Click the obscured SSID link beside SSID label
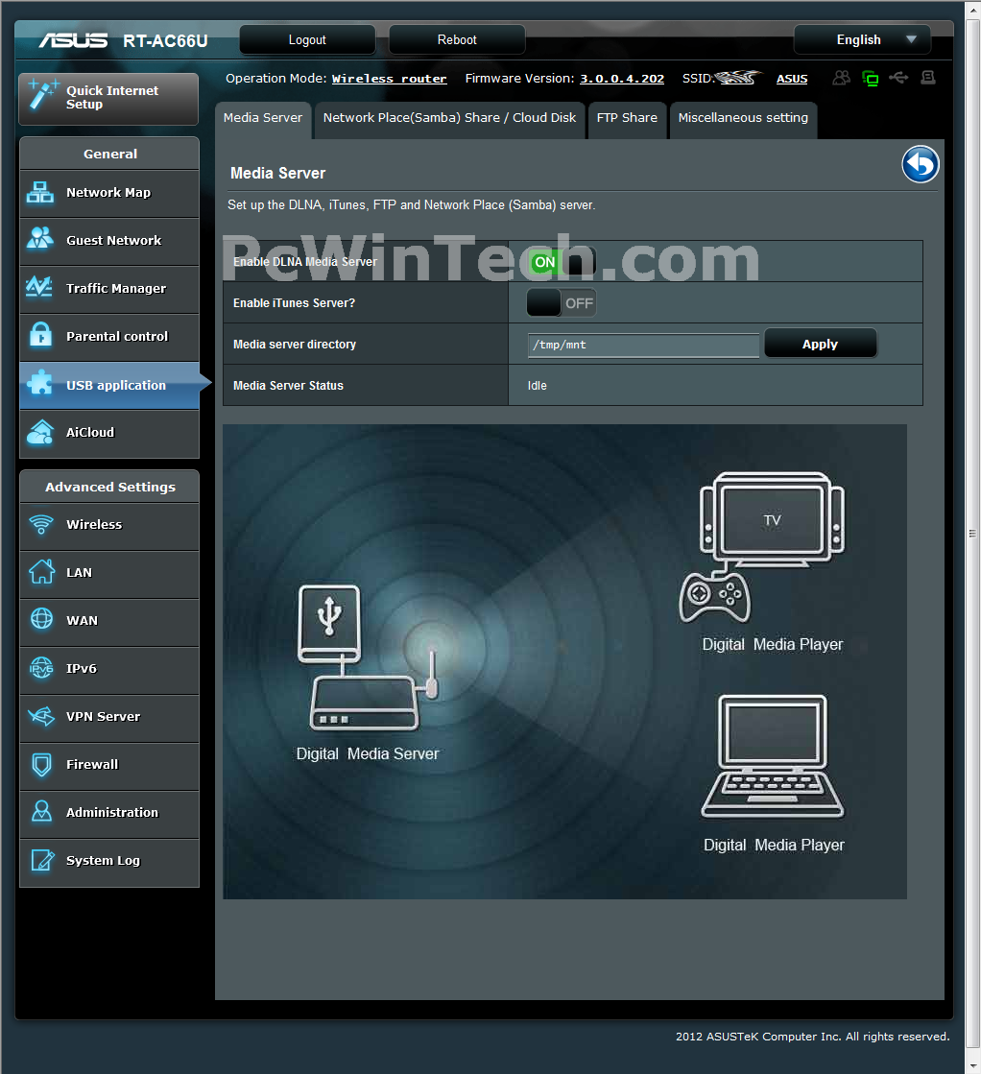This screenshot has height=1074, width=981. tap(738, 78)
